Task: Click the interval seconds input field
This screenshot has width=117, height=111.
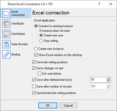Action: click(98, 80)
